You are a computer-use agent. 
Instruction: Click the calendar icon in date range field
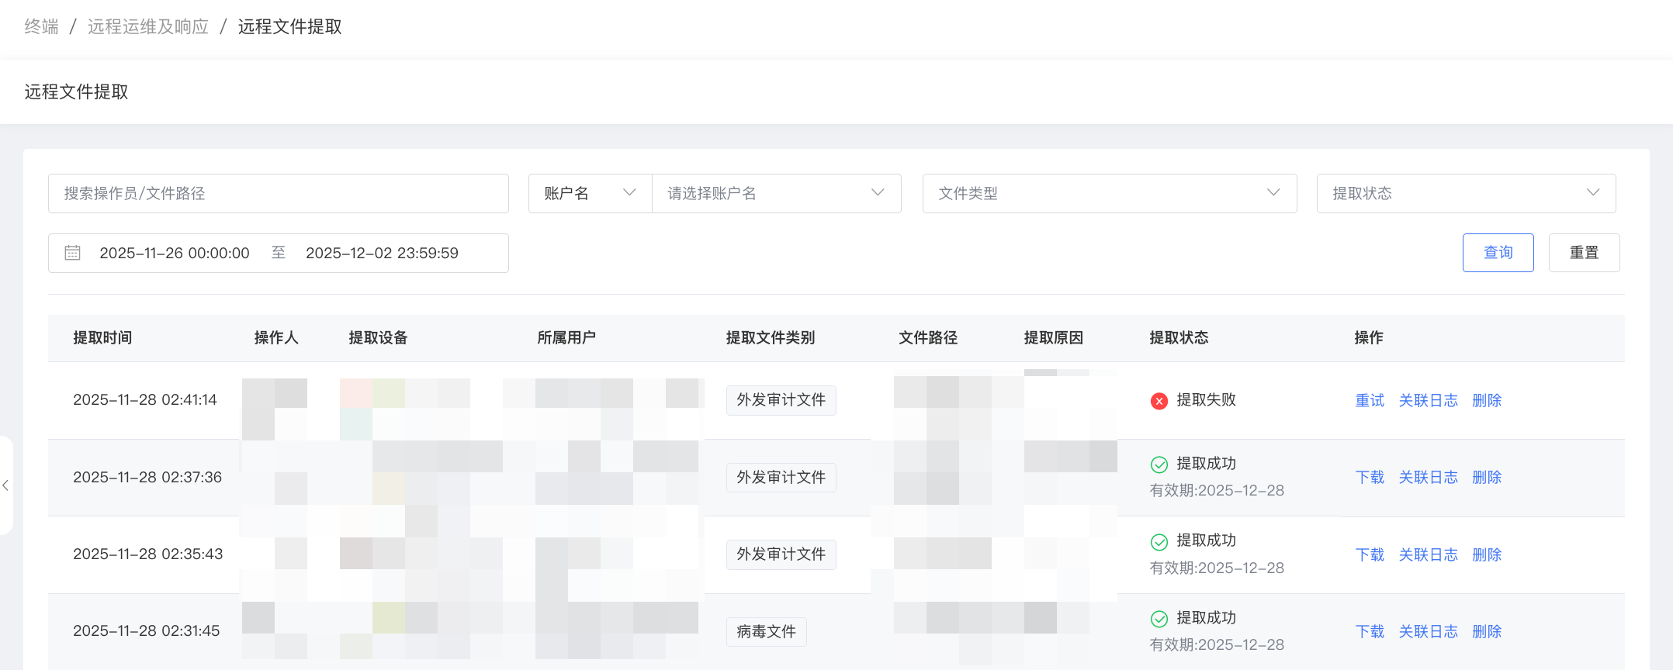(72, 253)
